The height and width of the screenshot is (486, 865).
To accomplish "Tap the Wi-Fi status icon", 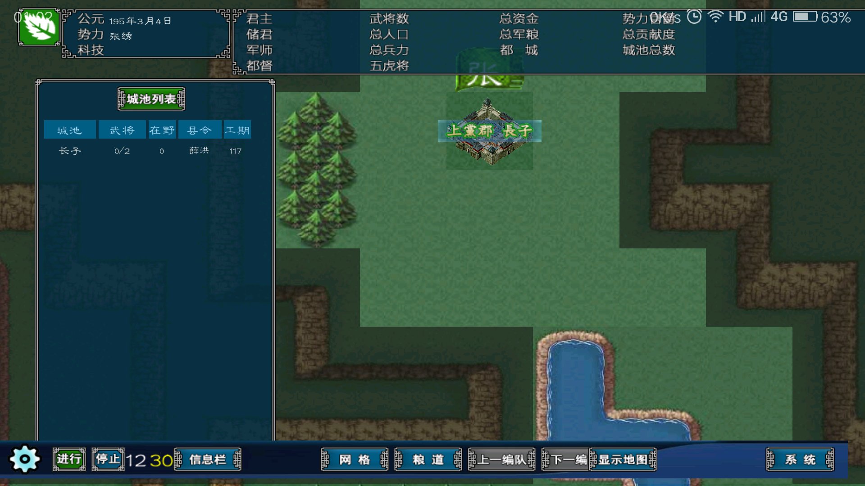I will point(715,17).
